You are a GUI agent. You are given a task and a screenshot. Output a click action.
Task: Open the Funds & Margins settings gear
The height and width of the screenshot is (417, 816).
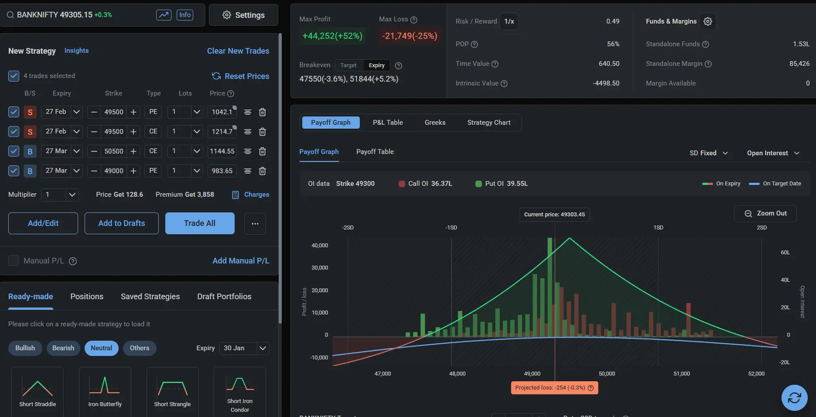click(708, 21)
